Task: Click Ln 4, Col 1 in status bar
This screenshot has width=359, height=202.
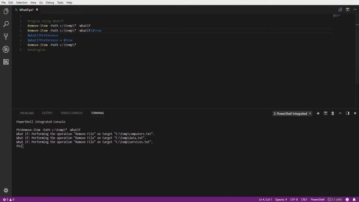Action: pyautogui.click(x=265, y=200)
